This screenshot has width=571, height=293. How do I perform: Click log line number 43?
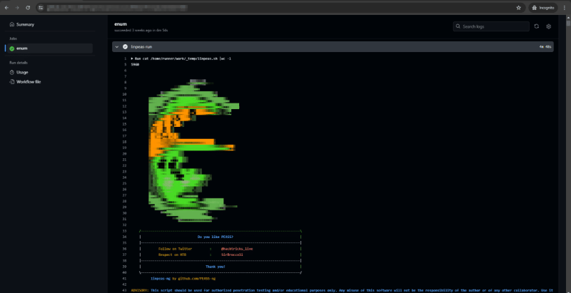[x=124, y=290]
